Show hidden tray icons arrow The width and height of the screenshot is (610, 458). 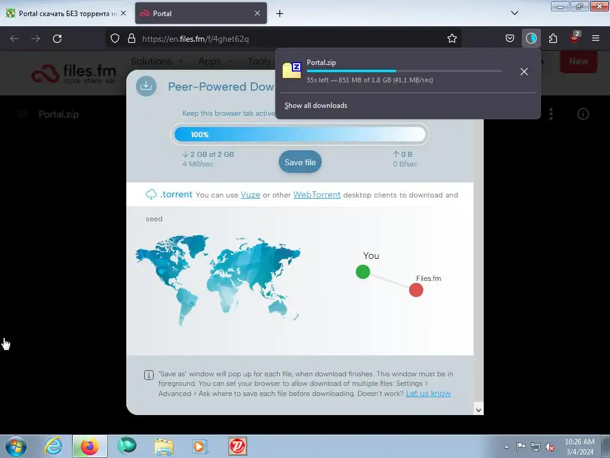click(506, 447)
